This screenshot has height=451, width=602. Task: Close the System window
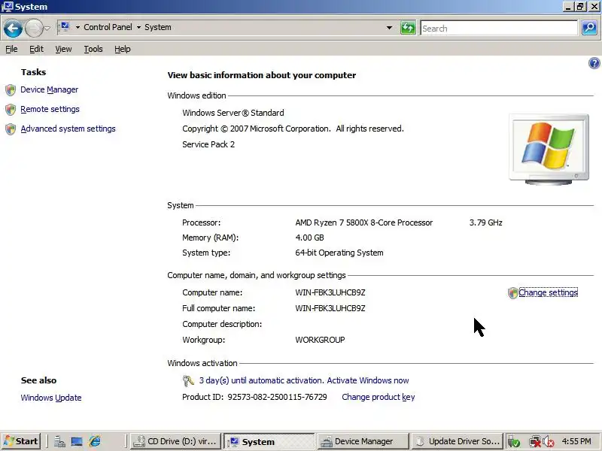(594, 7)
